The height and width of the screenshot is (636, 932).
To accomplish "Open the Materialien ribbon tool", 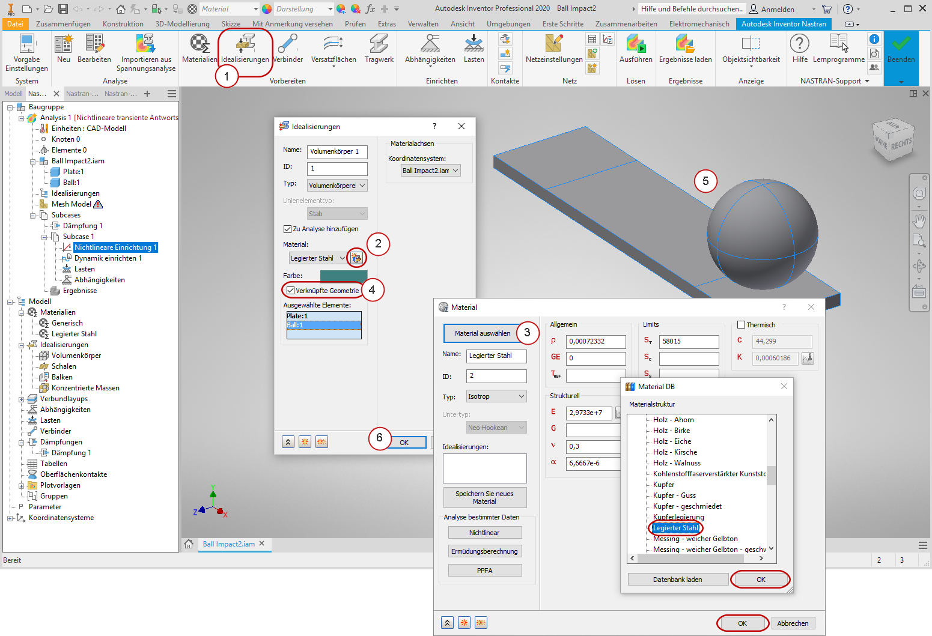I will 199,48.
